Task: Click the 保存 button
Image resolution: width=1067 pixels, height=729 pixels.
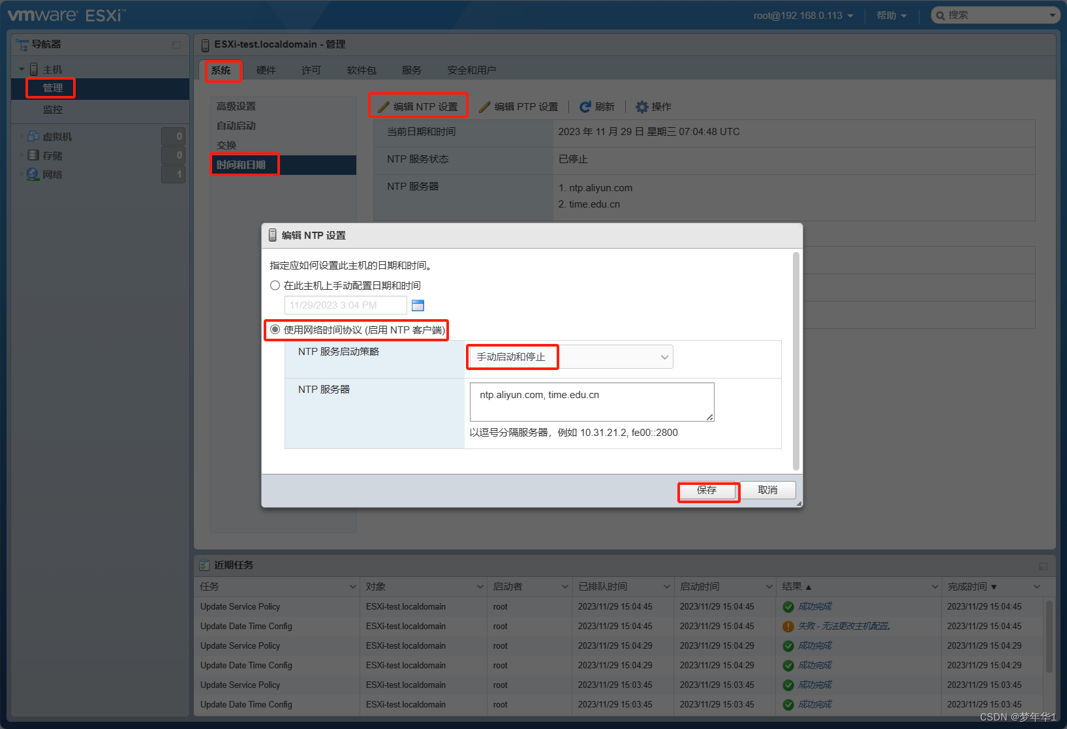Action: pyautogui.click(x=708, y=490)
